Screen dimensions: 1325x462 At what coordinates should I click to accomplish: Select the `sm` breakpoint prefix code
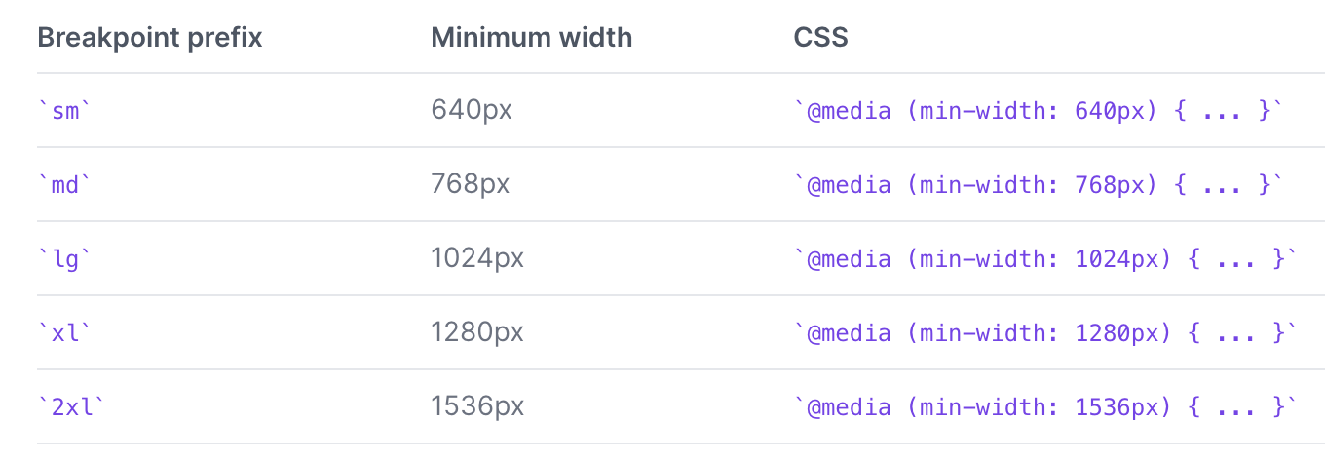click(64, 111)
